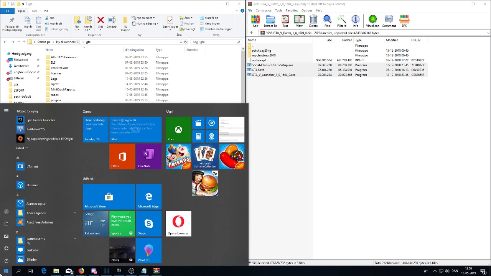
Task: Switch to the Vis ribbon tab
Action: click(x=46, y=11)
